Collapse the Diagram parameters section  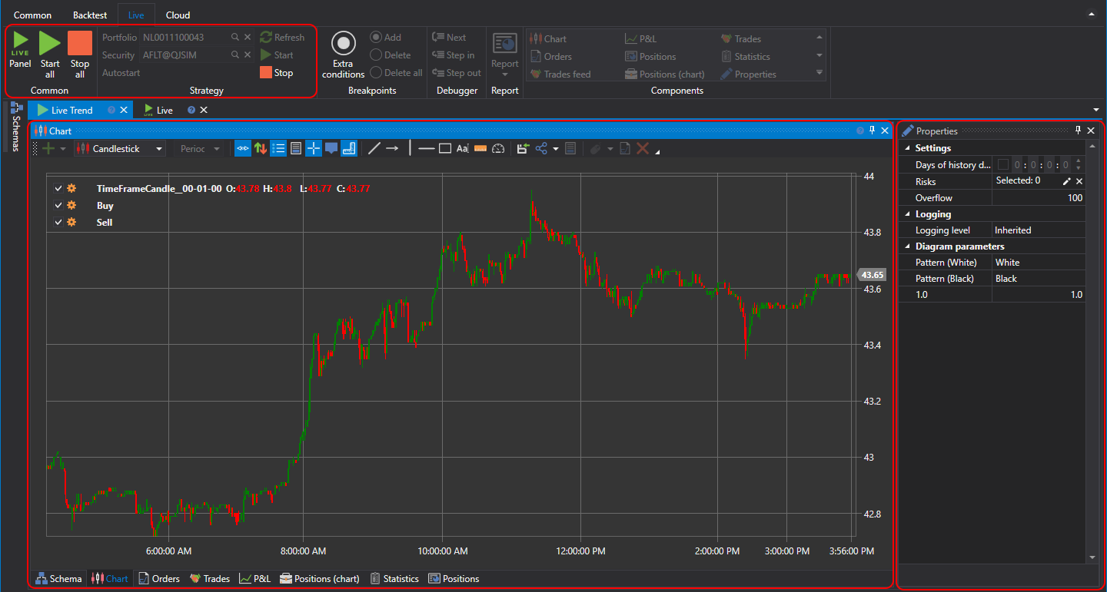pyautogui.click(x=906, y=246)
